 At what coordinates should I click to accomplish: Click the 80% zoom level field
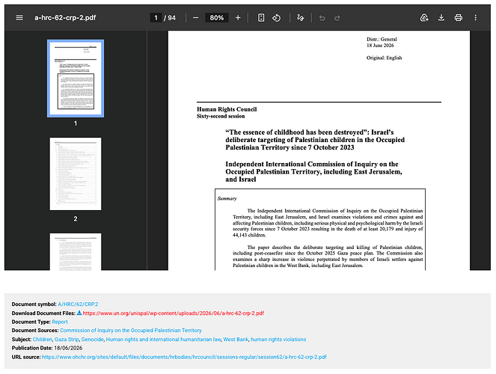pyautogui.click(x=217, y=18)
